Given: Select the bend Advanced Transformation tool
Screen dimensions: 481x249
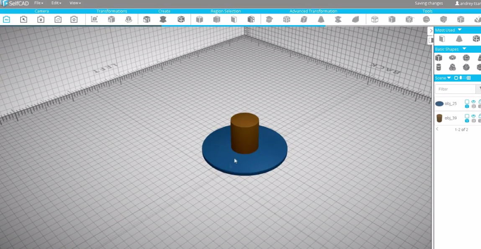Looking at the screenshot, I should point(355,20).
